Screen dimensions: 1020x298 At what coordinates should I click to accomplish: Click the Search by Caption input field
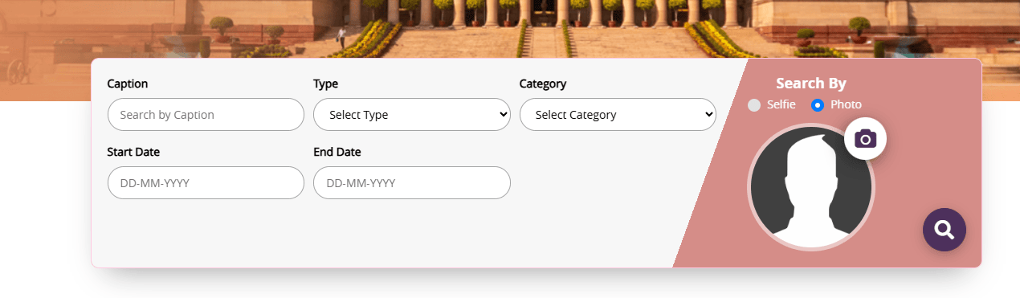tap(206, 115)
